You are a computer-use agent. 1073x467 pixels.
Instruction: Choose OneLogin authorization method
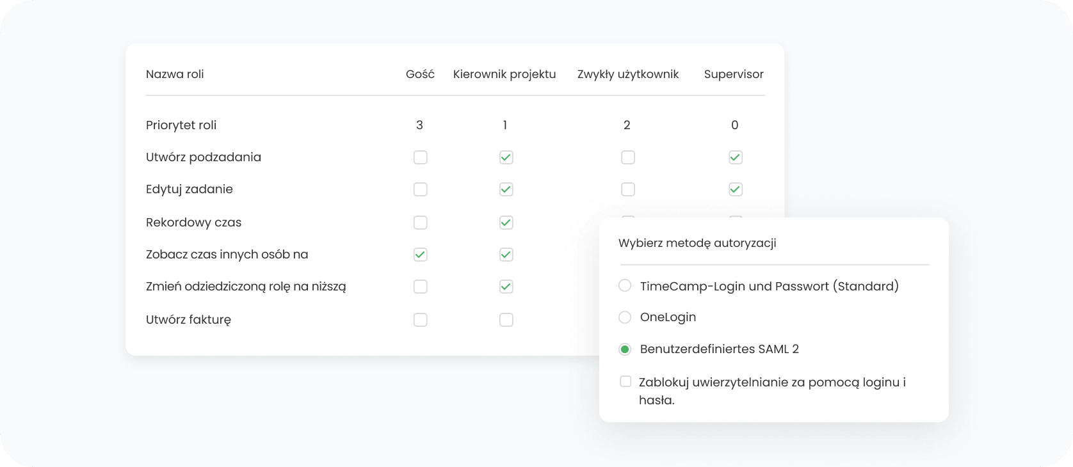pos(625,317)
